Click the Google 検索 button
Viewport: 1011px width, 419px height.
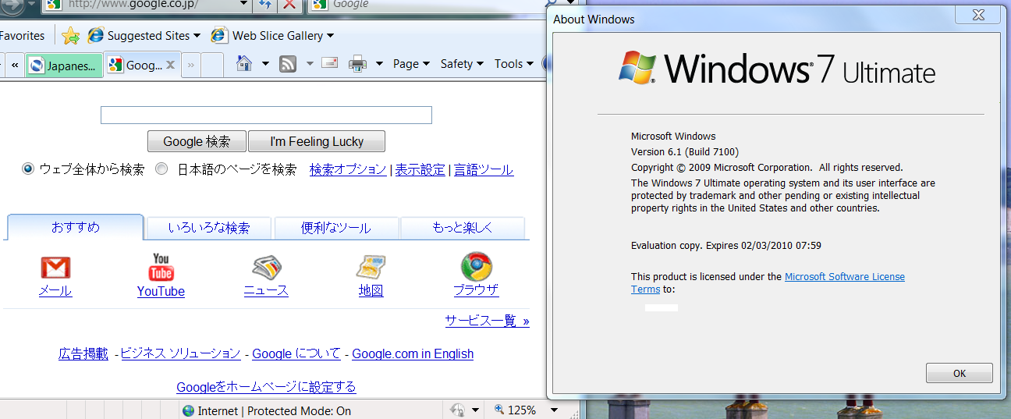pyautogui.click(x=197, y=141)
